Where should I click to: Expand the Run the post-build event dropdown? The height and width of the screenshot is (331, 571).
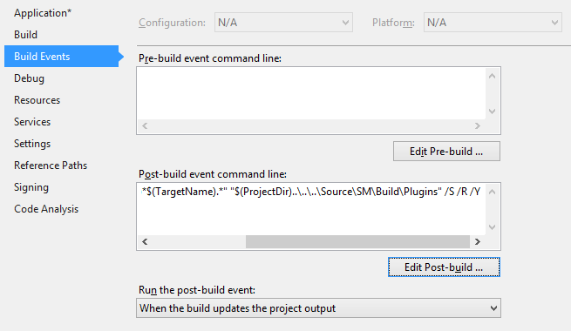[319, 308]
